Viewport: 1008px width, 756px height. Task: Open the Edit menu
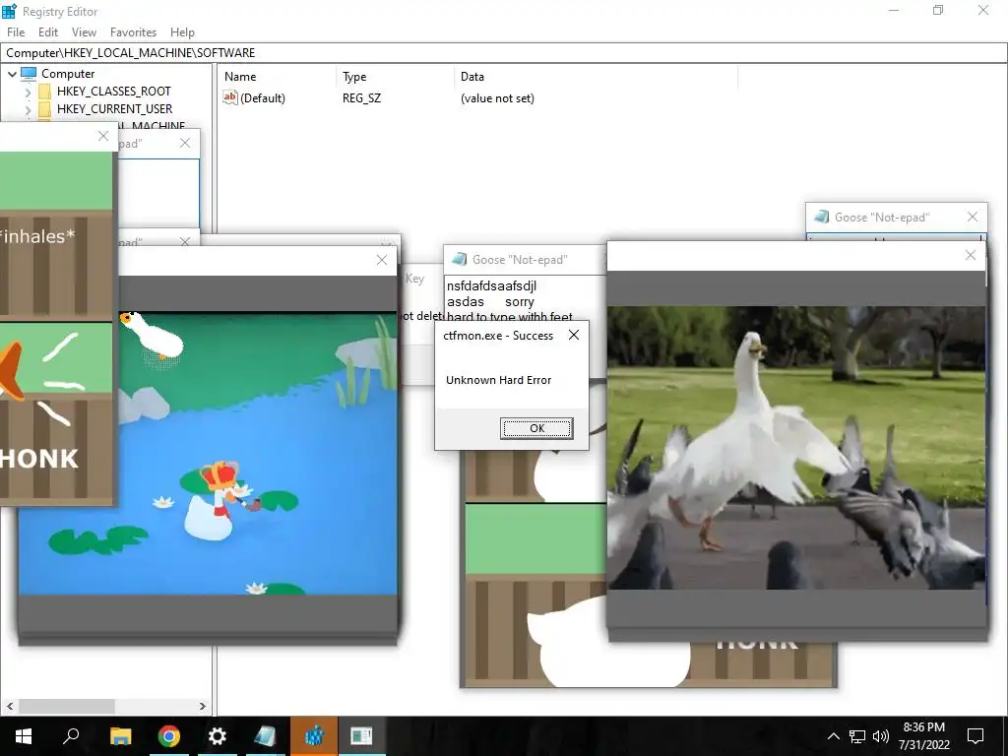(48, 32)
